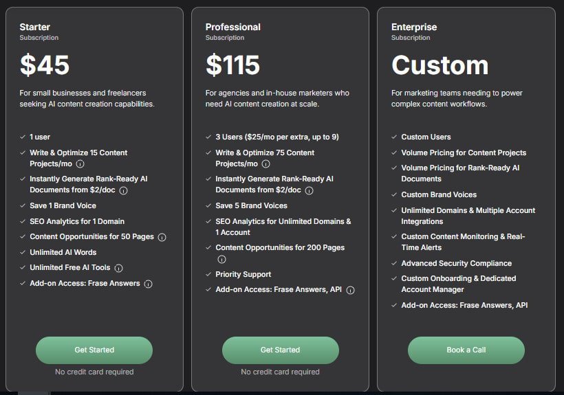Click Get Started under Professional plan
564x395 pixels.
tap(280, 350)
